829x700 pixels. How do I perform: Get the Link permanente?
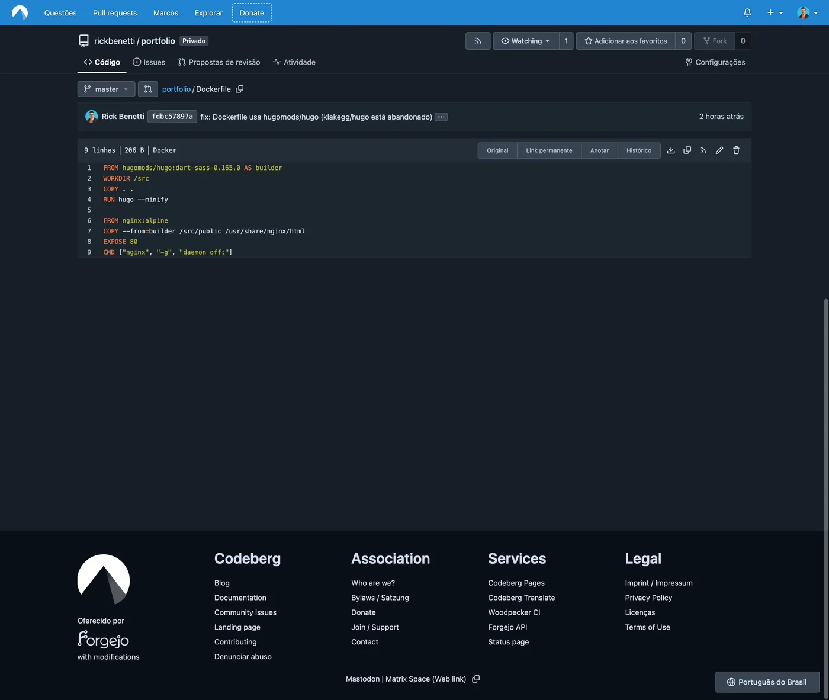(x=550, y=150)
